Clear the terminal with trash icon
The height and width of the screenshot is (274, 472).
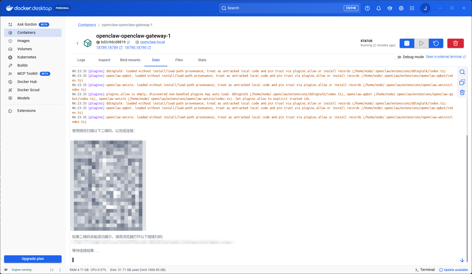pyautogui.click(x=462, y=92)
